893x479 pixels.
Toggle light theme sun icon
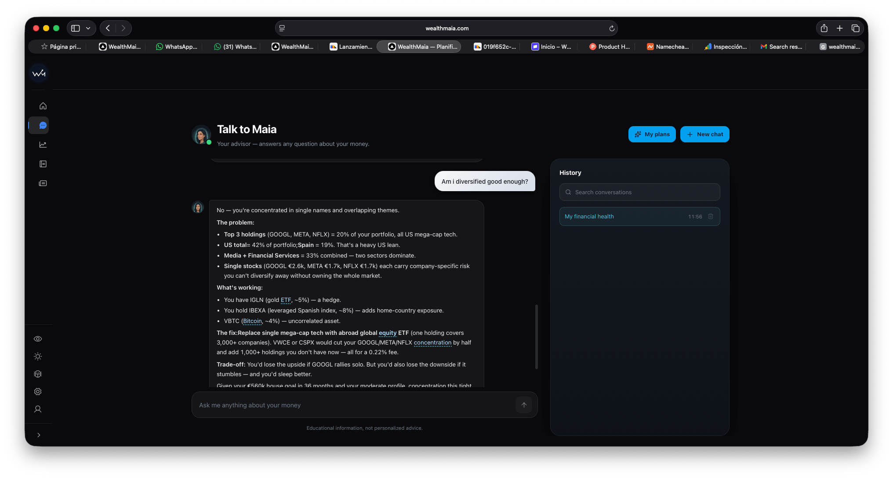38,356
